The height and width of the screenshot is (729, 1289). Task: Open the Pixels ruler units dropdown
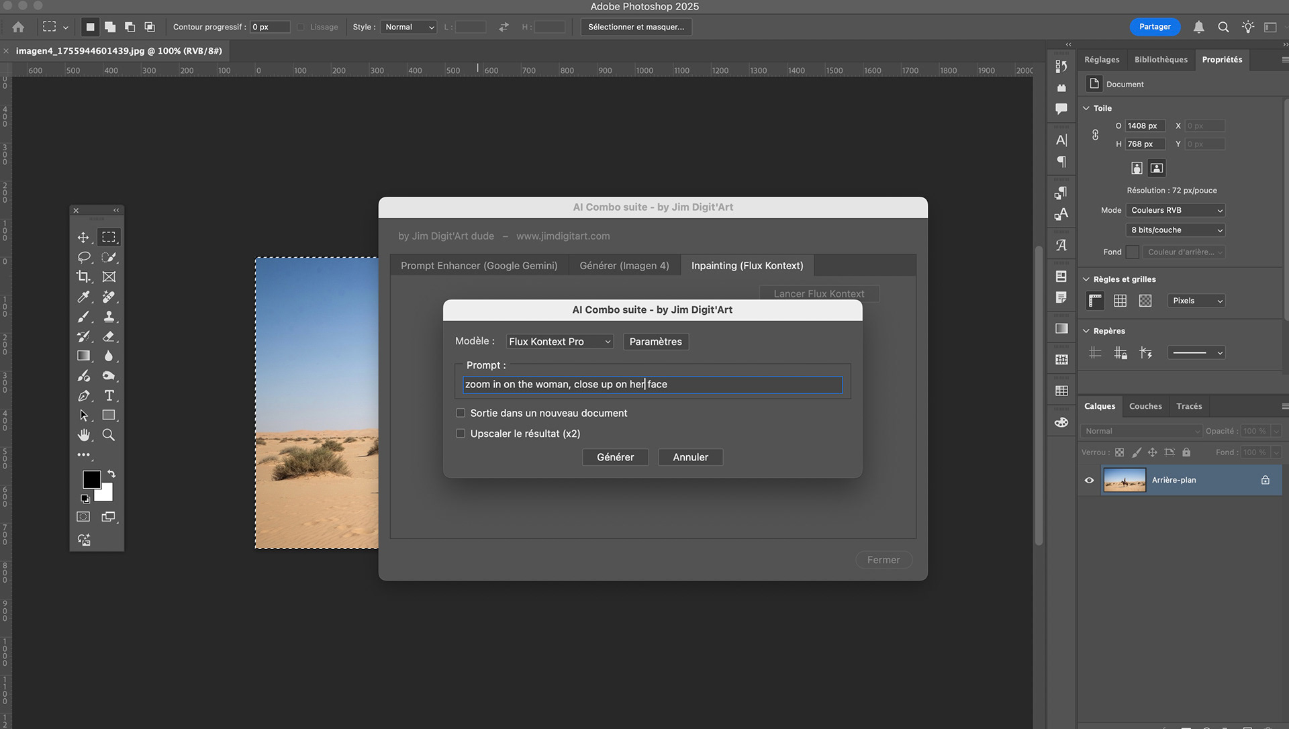(1196, 301)
